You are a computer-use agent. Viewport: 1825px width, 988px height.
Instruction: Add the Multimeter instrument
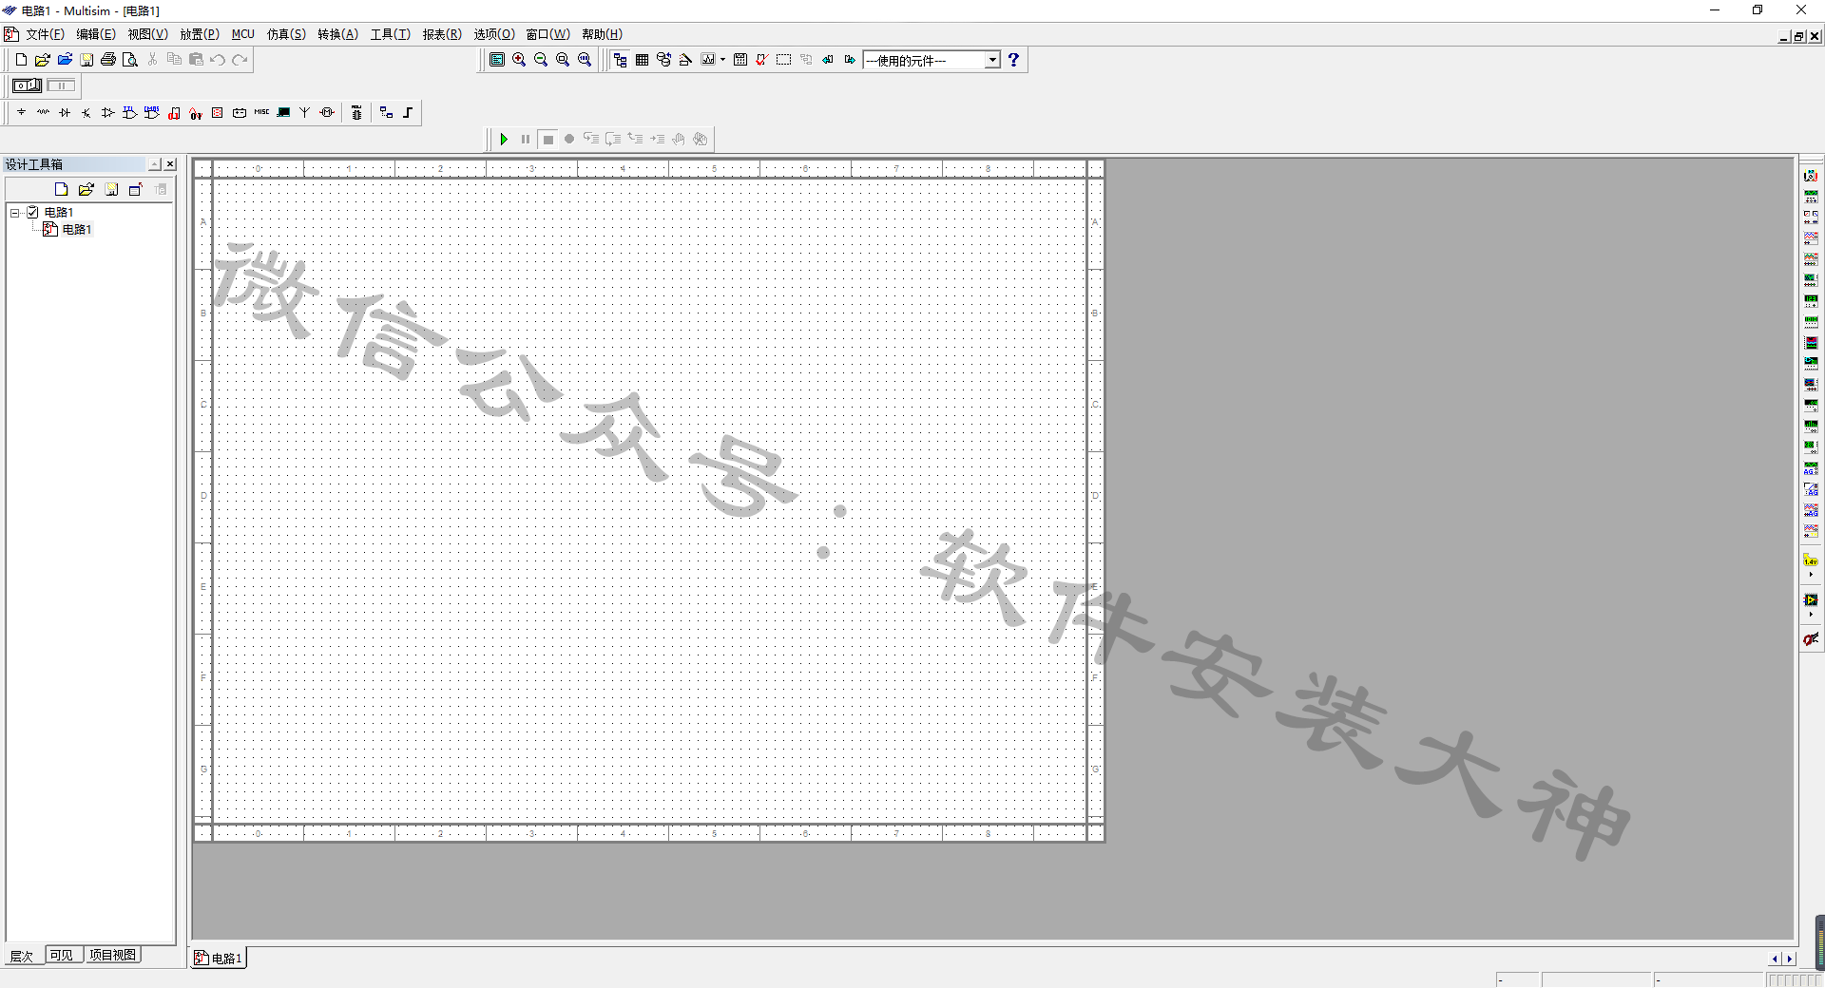click(1811, 176)
